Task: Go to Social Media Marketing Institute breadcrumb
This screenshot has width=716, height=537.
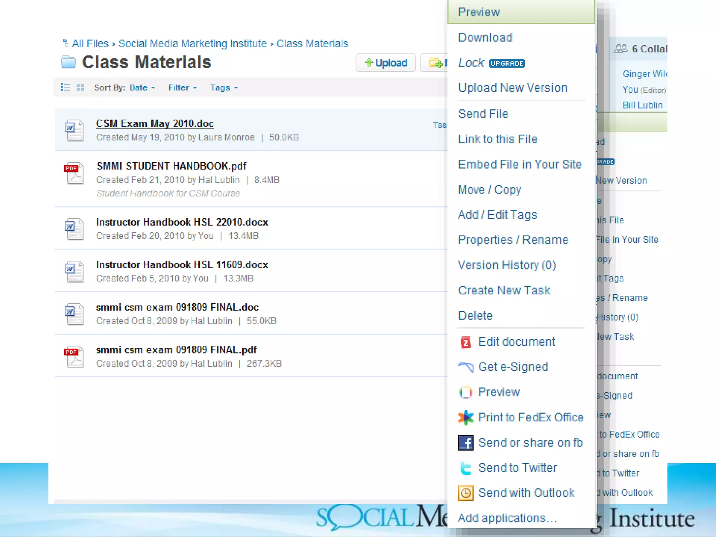Action: (192, 44)
